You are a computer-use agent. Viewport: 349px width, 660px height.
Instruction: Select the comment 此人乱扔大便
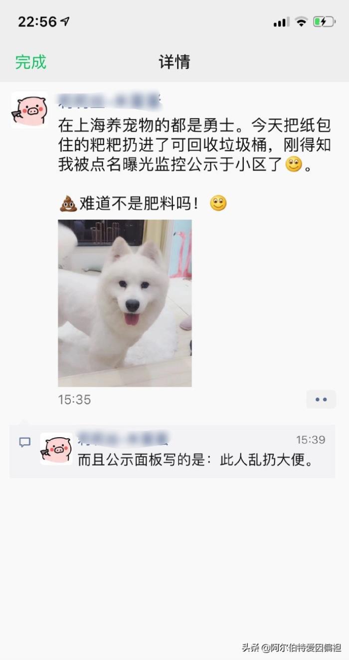195,460
